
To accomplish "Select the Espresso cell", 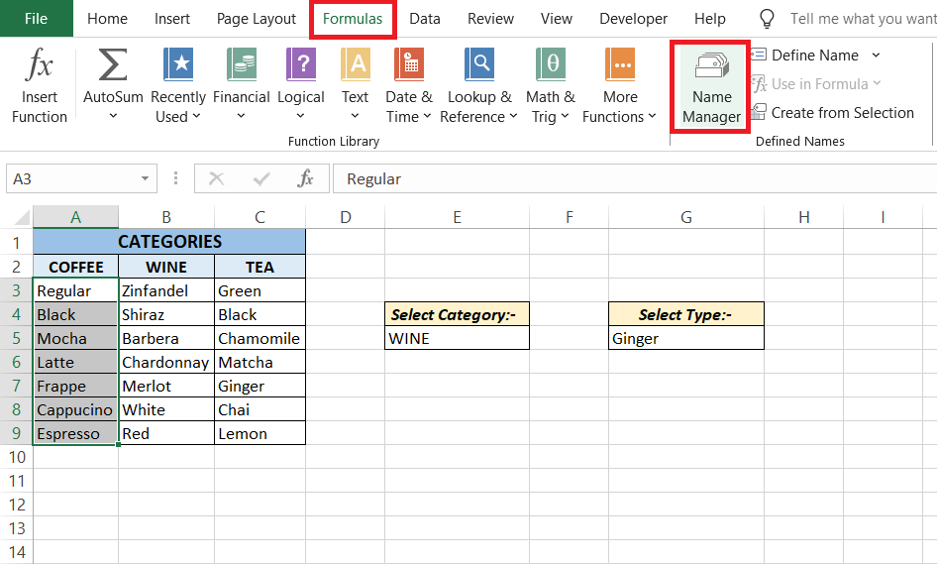I will [75, 433].
